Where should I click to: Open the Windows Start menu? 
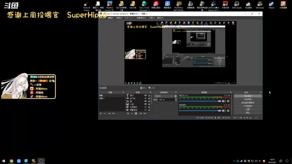point(4,161)
